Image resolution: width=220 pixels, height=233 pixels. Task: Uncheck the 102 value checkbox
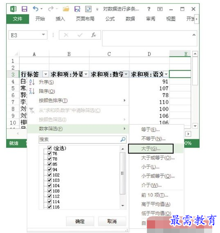[x=49, y=175]
